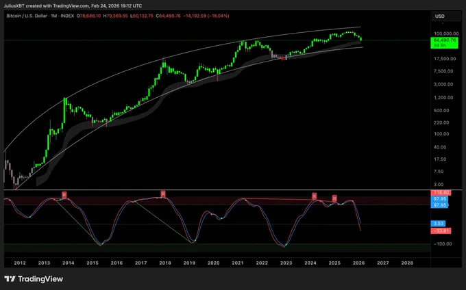The image size is (466, 290).
Task: Click the 2025 year on time axis
Action: point(334,263)
